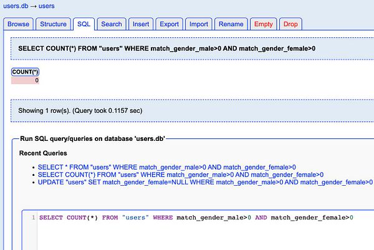Select the SQL tab
The height and width of the screenshot is (250, 374).
(84, 24)
